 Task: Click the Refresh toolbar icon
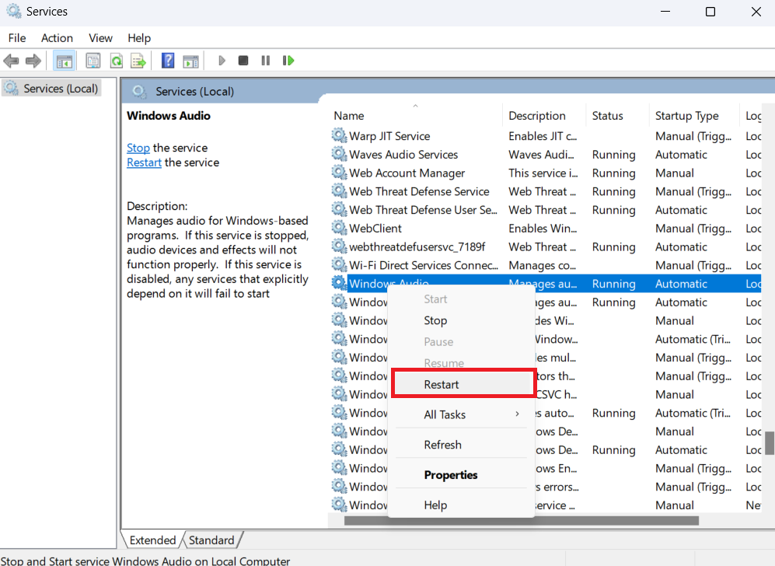click(116, 61)
